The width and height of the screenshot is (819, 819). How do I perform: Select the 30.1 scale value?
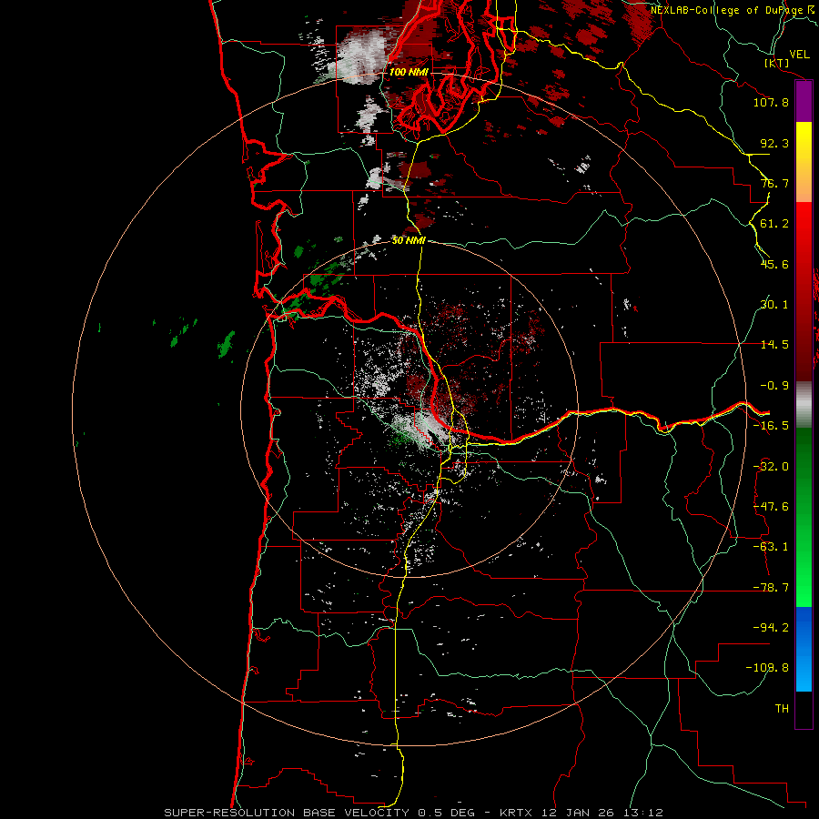(x=774, y=305)
